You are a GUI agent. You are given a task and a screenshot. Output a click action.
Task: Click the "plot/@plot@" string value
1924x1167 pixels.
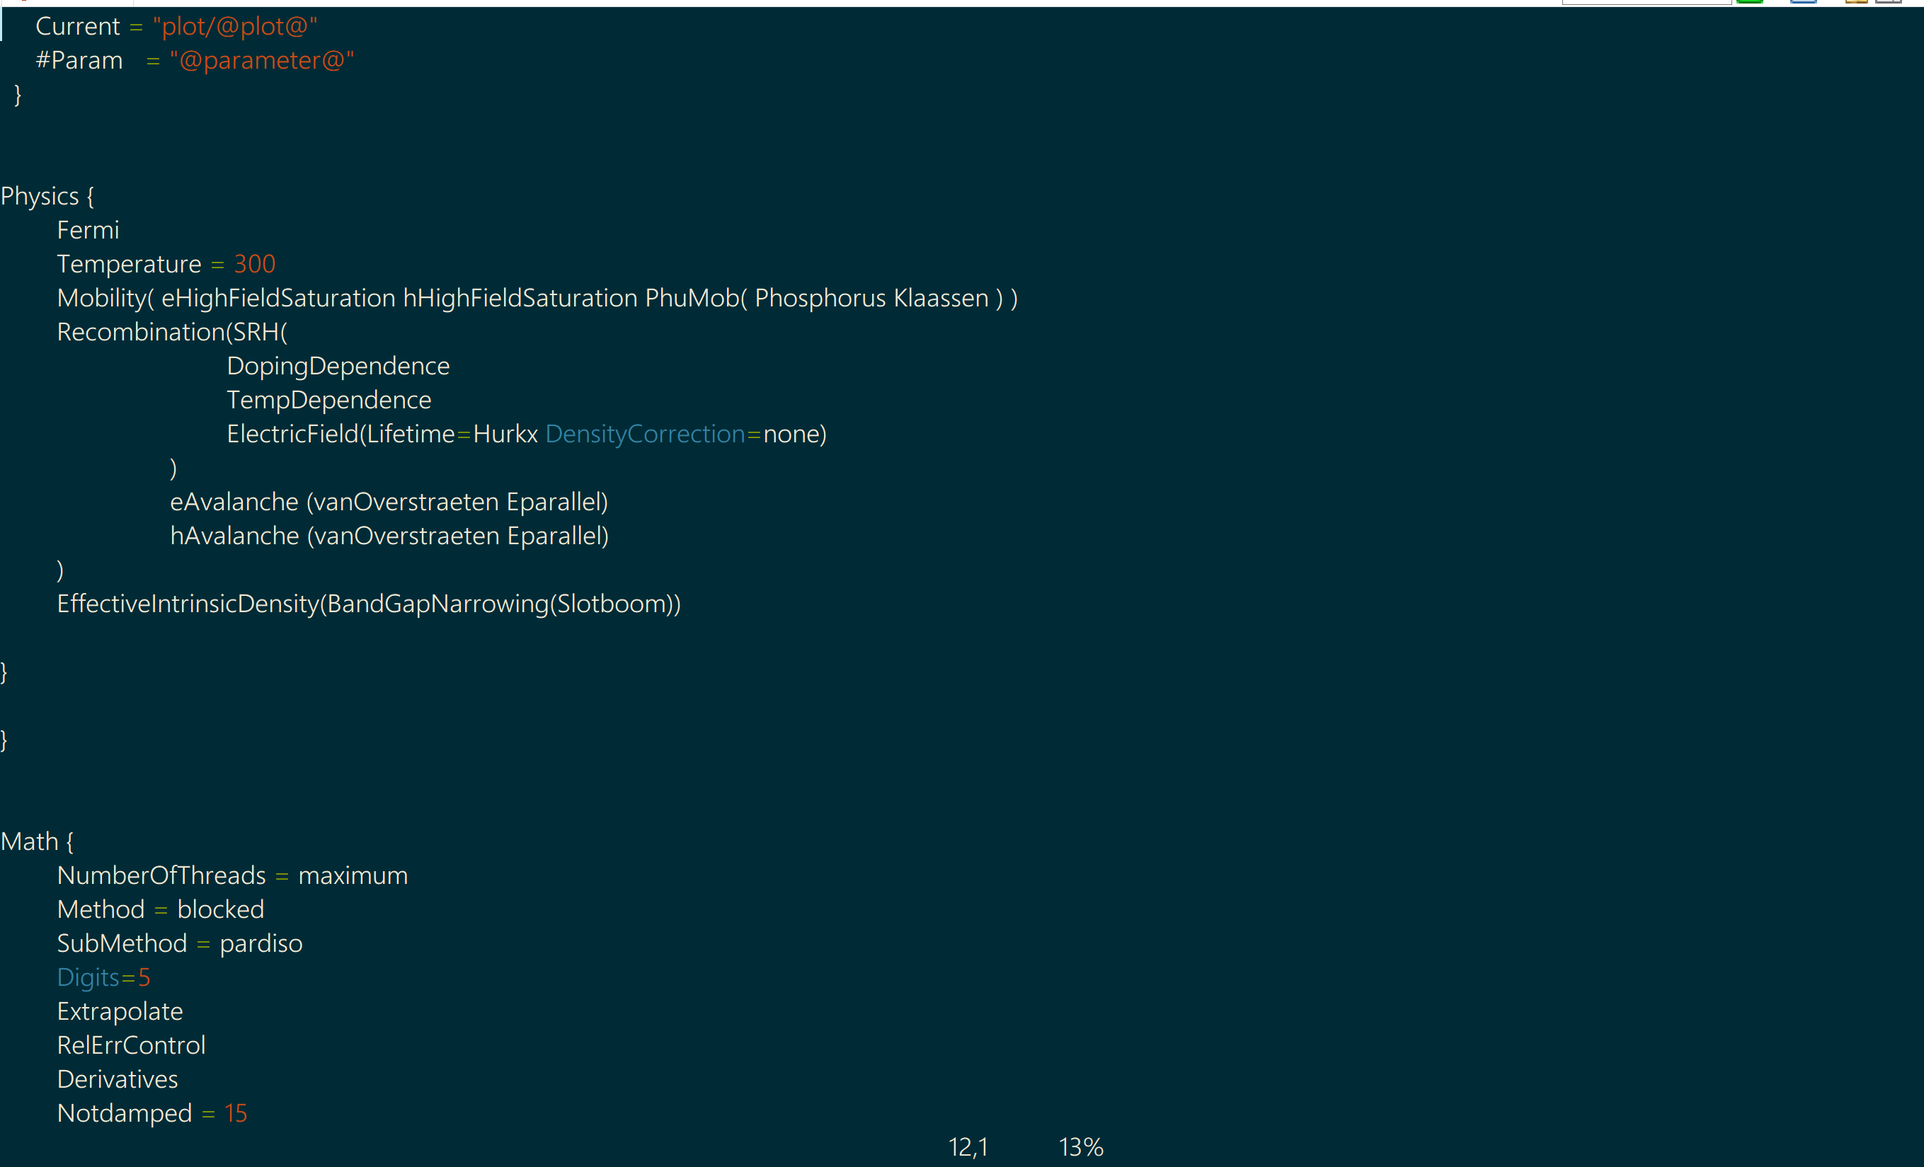point(235,27)
